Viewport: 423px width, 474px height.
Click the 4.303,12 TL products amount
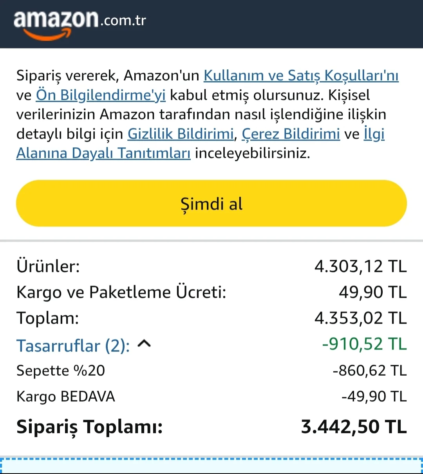pyautogui.click(x=360, y=266)
